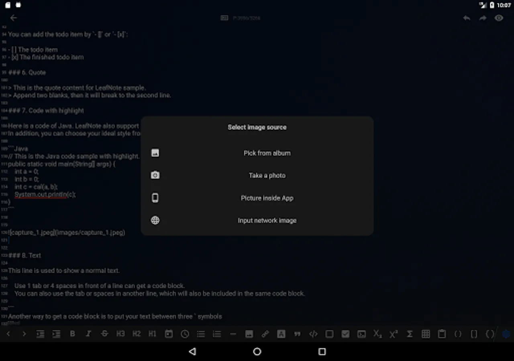Click the blue hexagon icon in toolbar
The image size is (514, 361).
(506, 334)
